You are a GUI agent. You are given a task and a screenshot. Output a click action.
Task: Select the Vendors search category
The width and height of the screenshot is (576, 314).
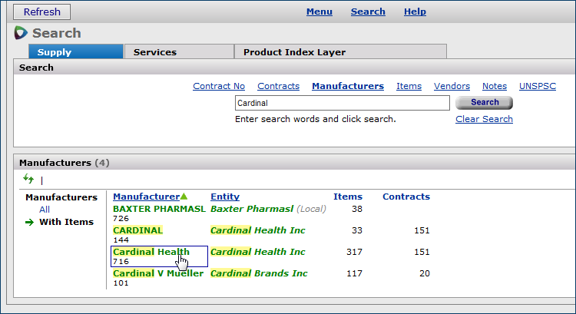click(452, 86)
